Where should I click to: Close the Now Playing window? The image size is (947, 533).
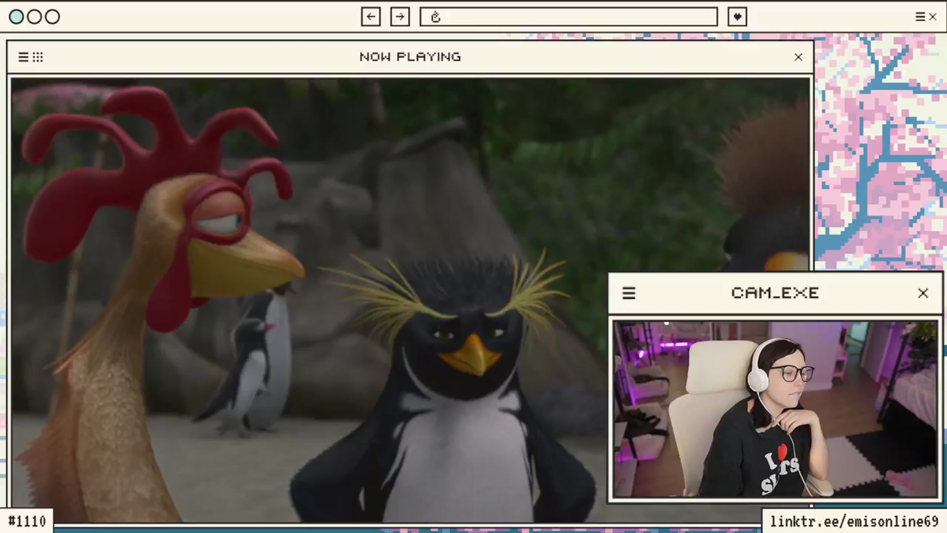click(799, 57)
